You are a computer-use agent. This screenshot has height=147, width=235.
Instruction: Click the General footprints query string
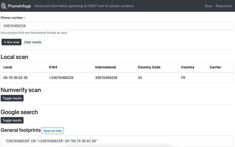point(51,141)
